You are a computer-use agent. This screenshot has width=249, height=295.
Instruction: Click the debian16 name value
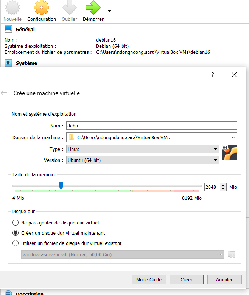coord(106,40)
